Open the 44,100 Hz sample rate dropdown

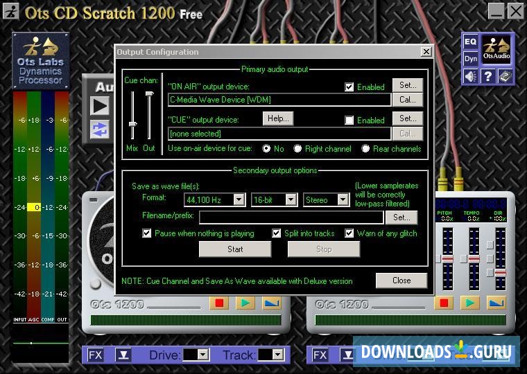pyautogui.click(x=239, y=200)
